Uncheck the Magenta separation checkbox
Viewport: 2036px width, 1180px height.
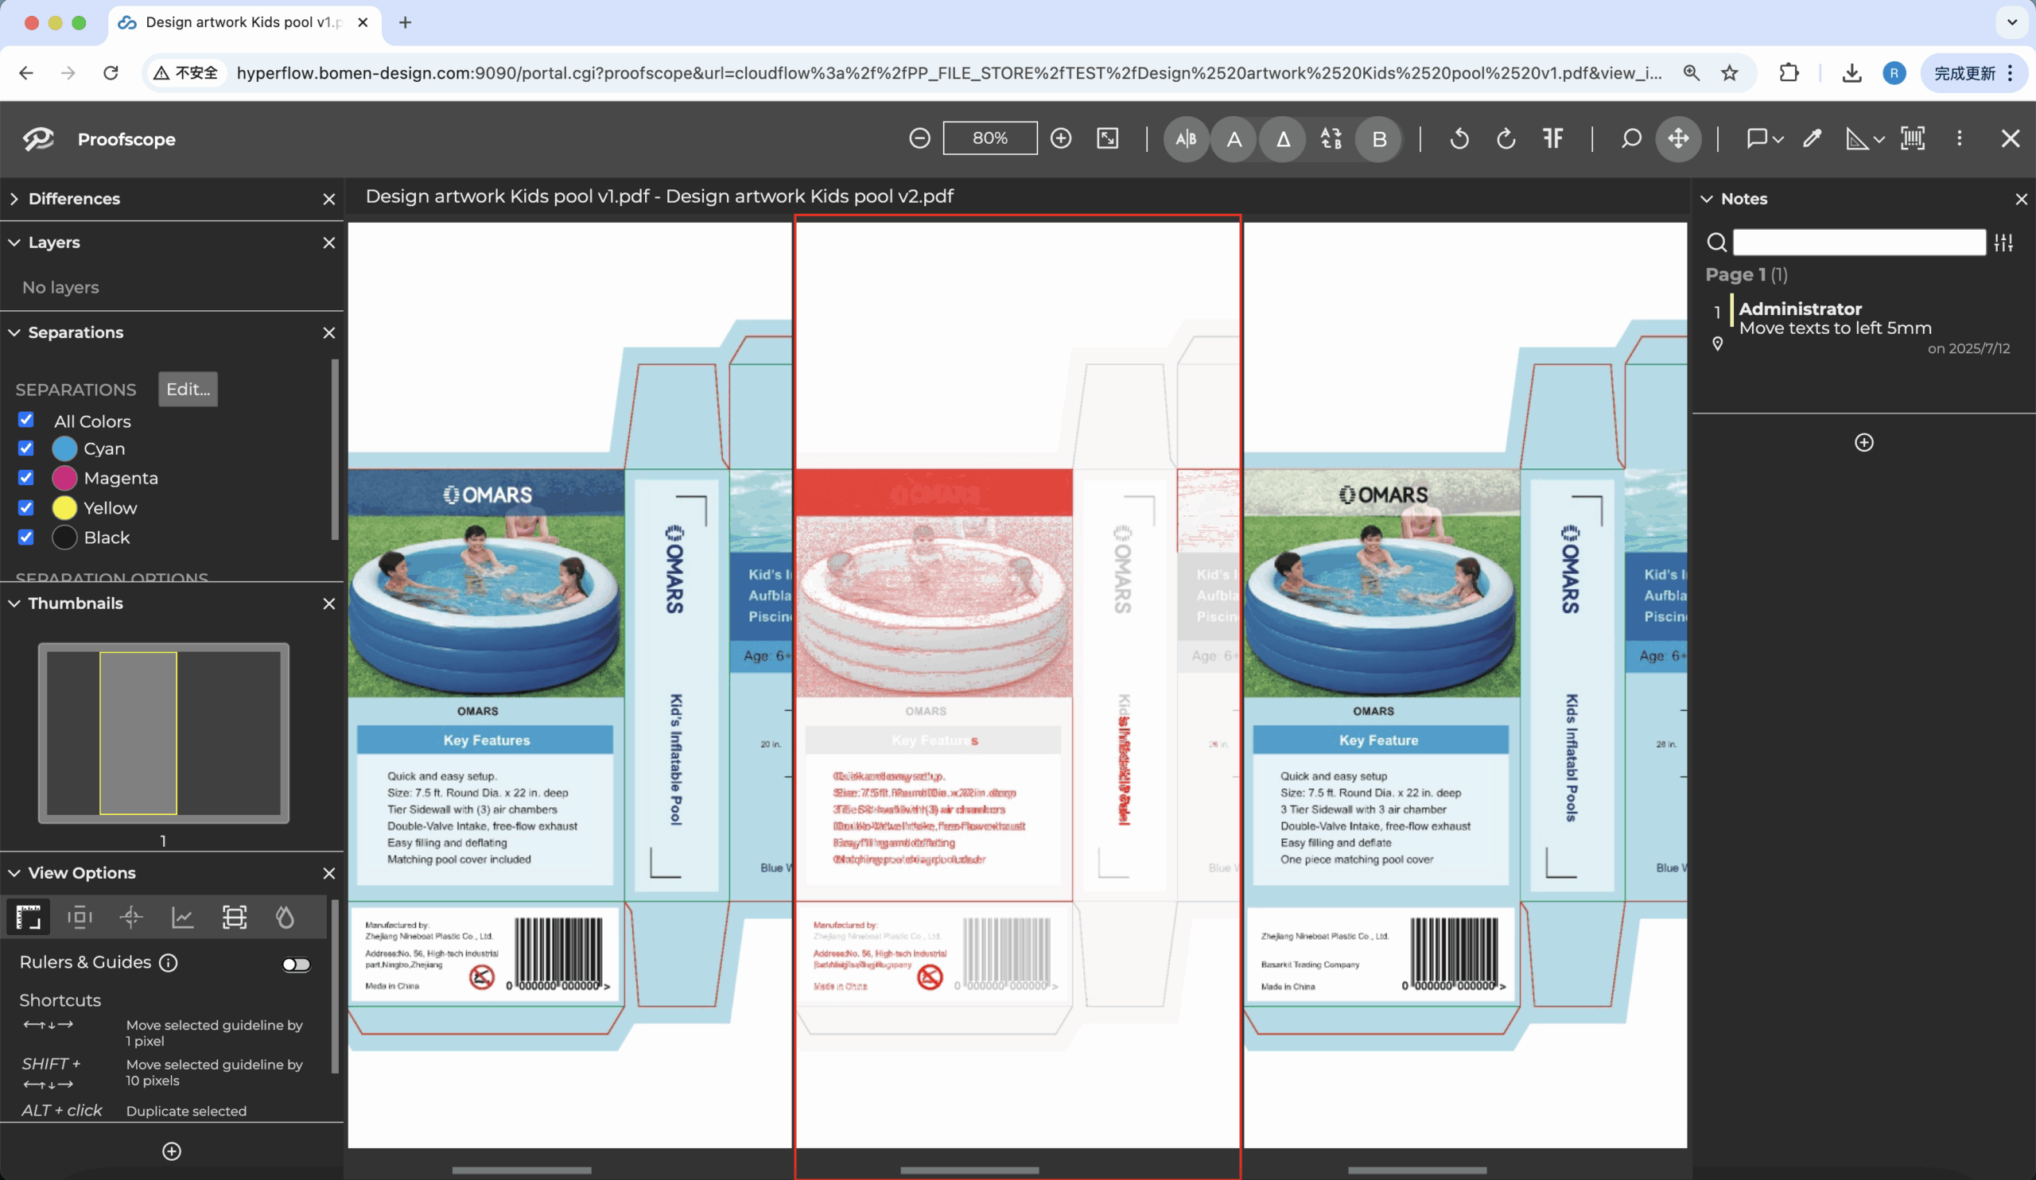point(26,478)
